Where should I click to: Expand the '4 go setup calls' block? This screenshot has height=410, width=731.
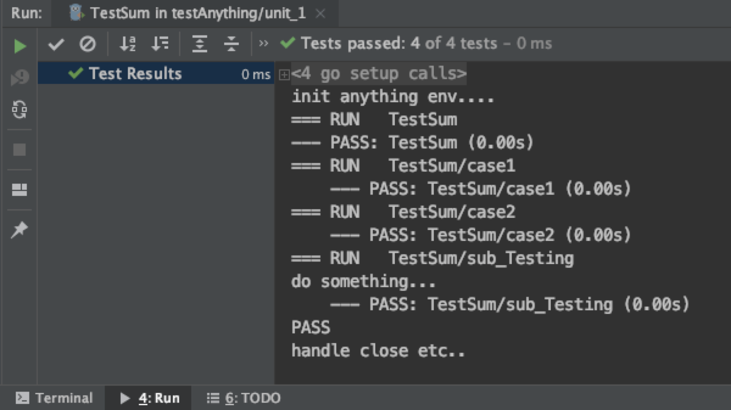[x=283, y=73]
